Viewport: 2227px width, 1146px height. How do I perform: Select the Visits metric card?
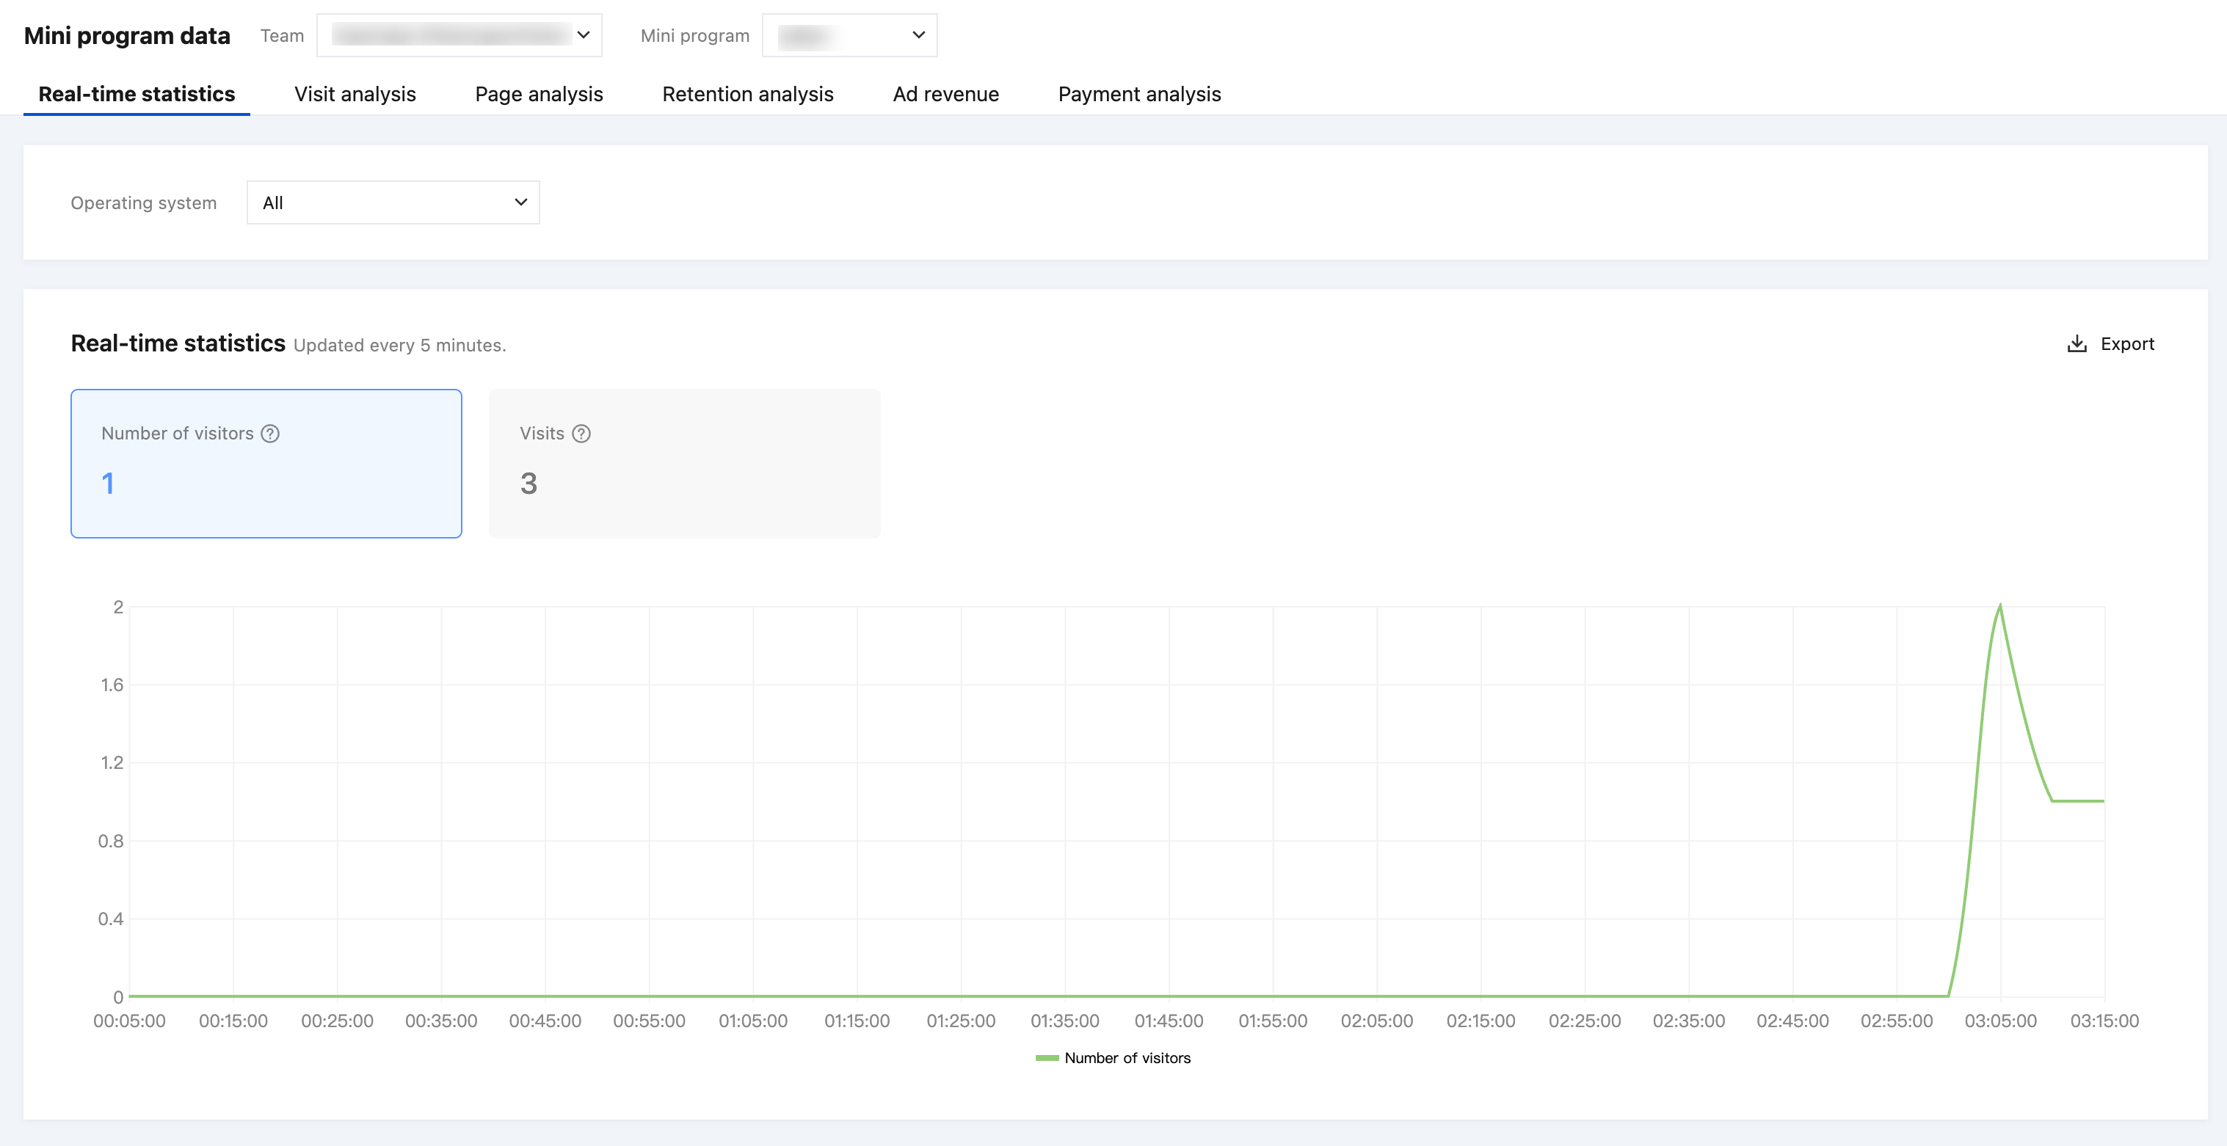[684, 463]
